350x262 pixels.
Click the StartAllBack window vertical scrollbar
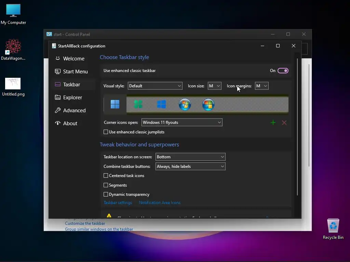tap(297, 127)
